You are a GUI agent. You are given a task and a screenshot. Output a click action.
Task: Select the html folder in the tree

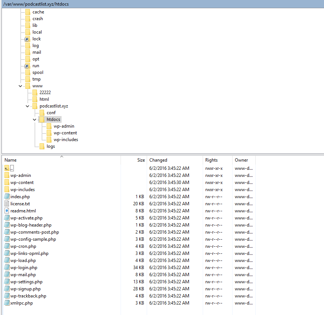(44, 99)
